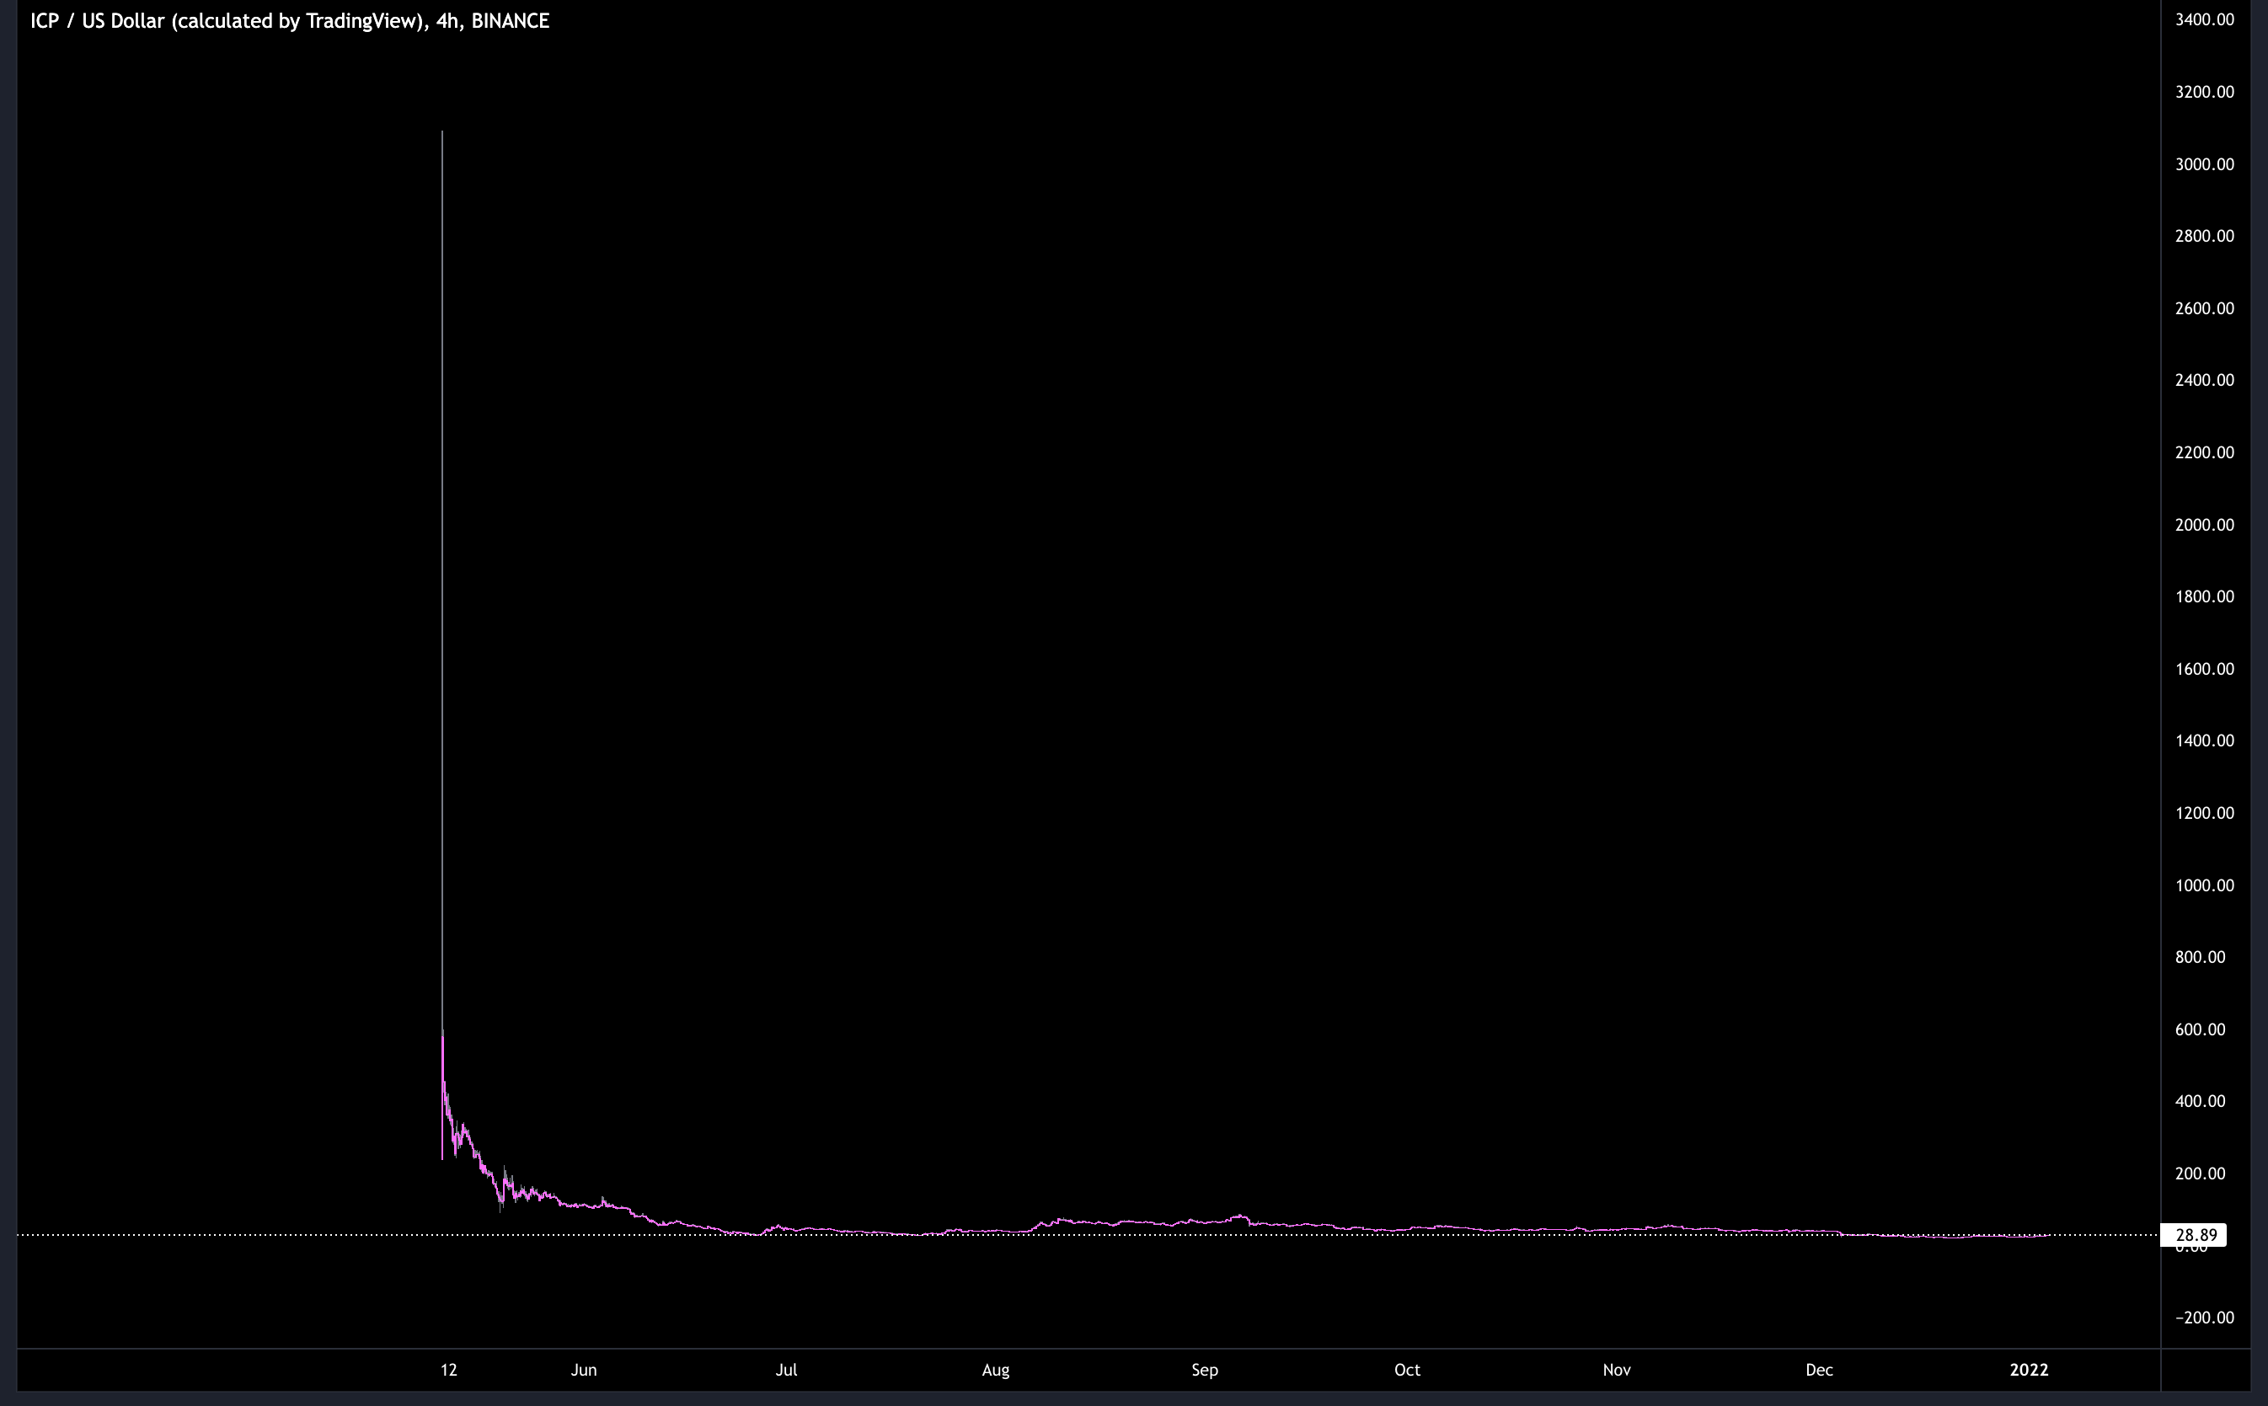Select the Jun marker on time axis

point(583,1370)
